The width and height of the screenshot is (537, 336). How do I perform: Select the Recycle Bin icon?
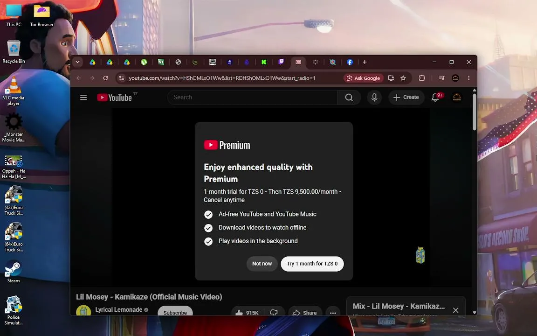click(x=14, y=52)
